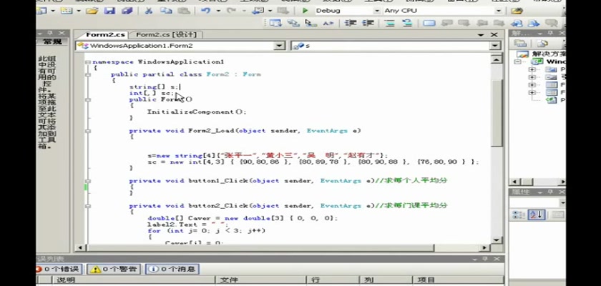Screen dimensions: 601x286
Task: Open the members dropdown showing s
Action: tap(494, 46)
